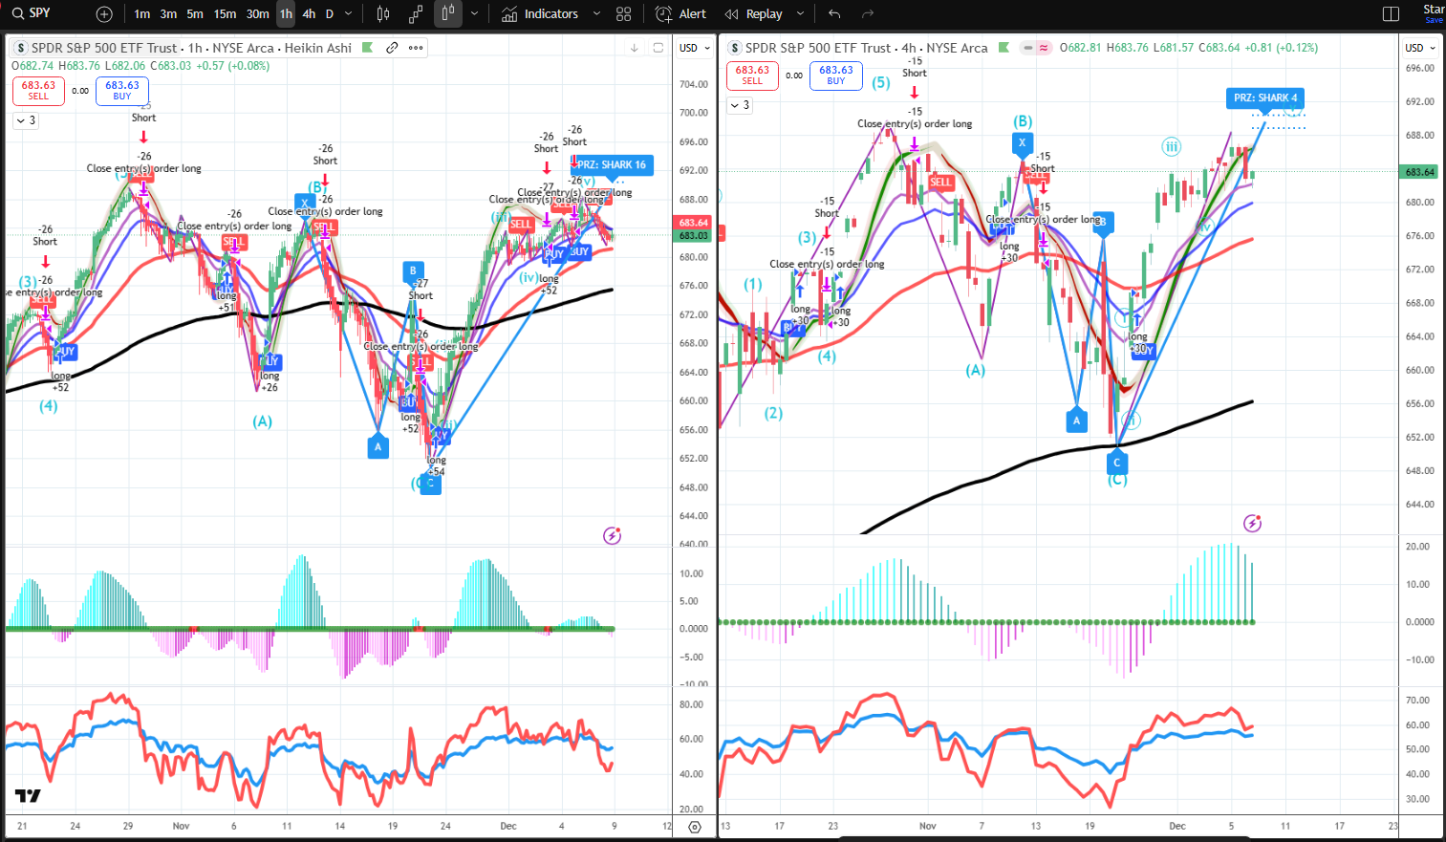This screenshot has width=1446, height=842.
Task: Expand the chart type dropdown arrow
Action: click(474, 14)
